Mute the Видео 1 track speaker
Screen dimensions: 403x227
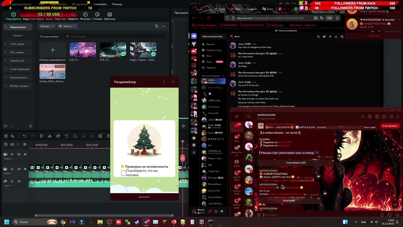(x=19, y=169)
